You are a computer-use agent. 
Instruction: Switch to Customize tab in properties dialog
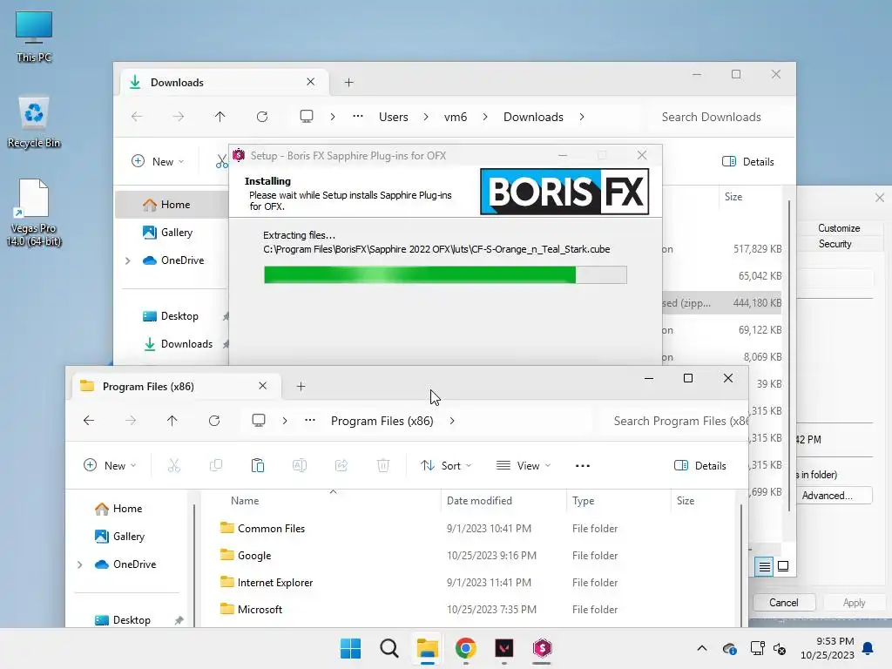click(839, 228)
